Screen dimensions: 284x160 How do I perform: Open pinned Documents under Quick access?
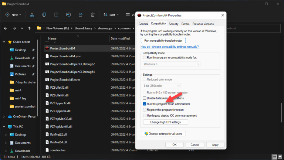tap(23, 66)
